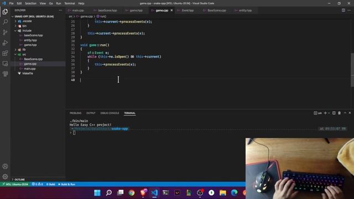354x199 pixels.
Task: Switch to the Output panel tab
Action: [91, 113]
